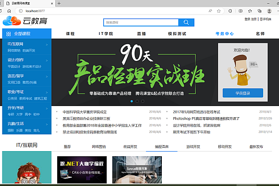The height and width of the screenshot is (186, 279).
Task: Switch to the 游戏开发 tab
Action: point(193,146)
